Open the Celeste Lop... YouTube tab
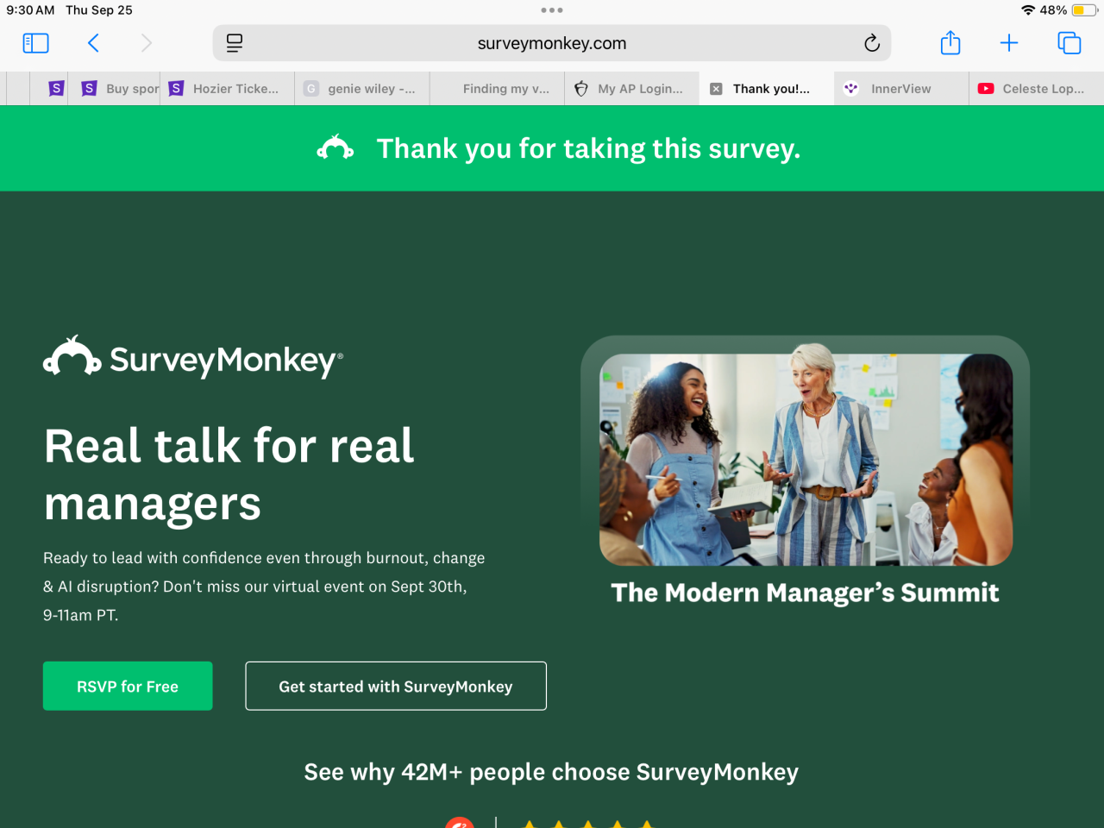This screenshot has width=1104, height=828. coord(1037,89)
